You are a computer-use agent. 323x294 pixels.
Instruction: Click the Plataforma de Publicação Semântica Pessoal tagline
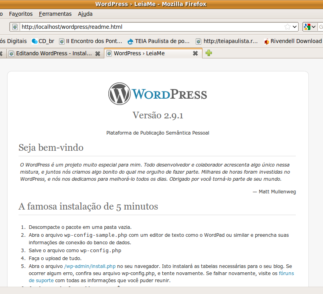(158, 133)
